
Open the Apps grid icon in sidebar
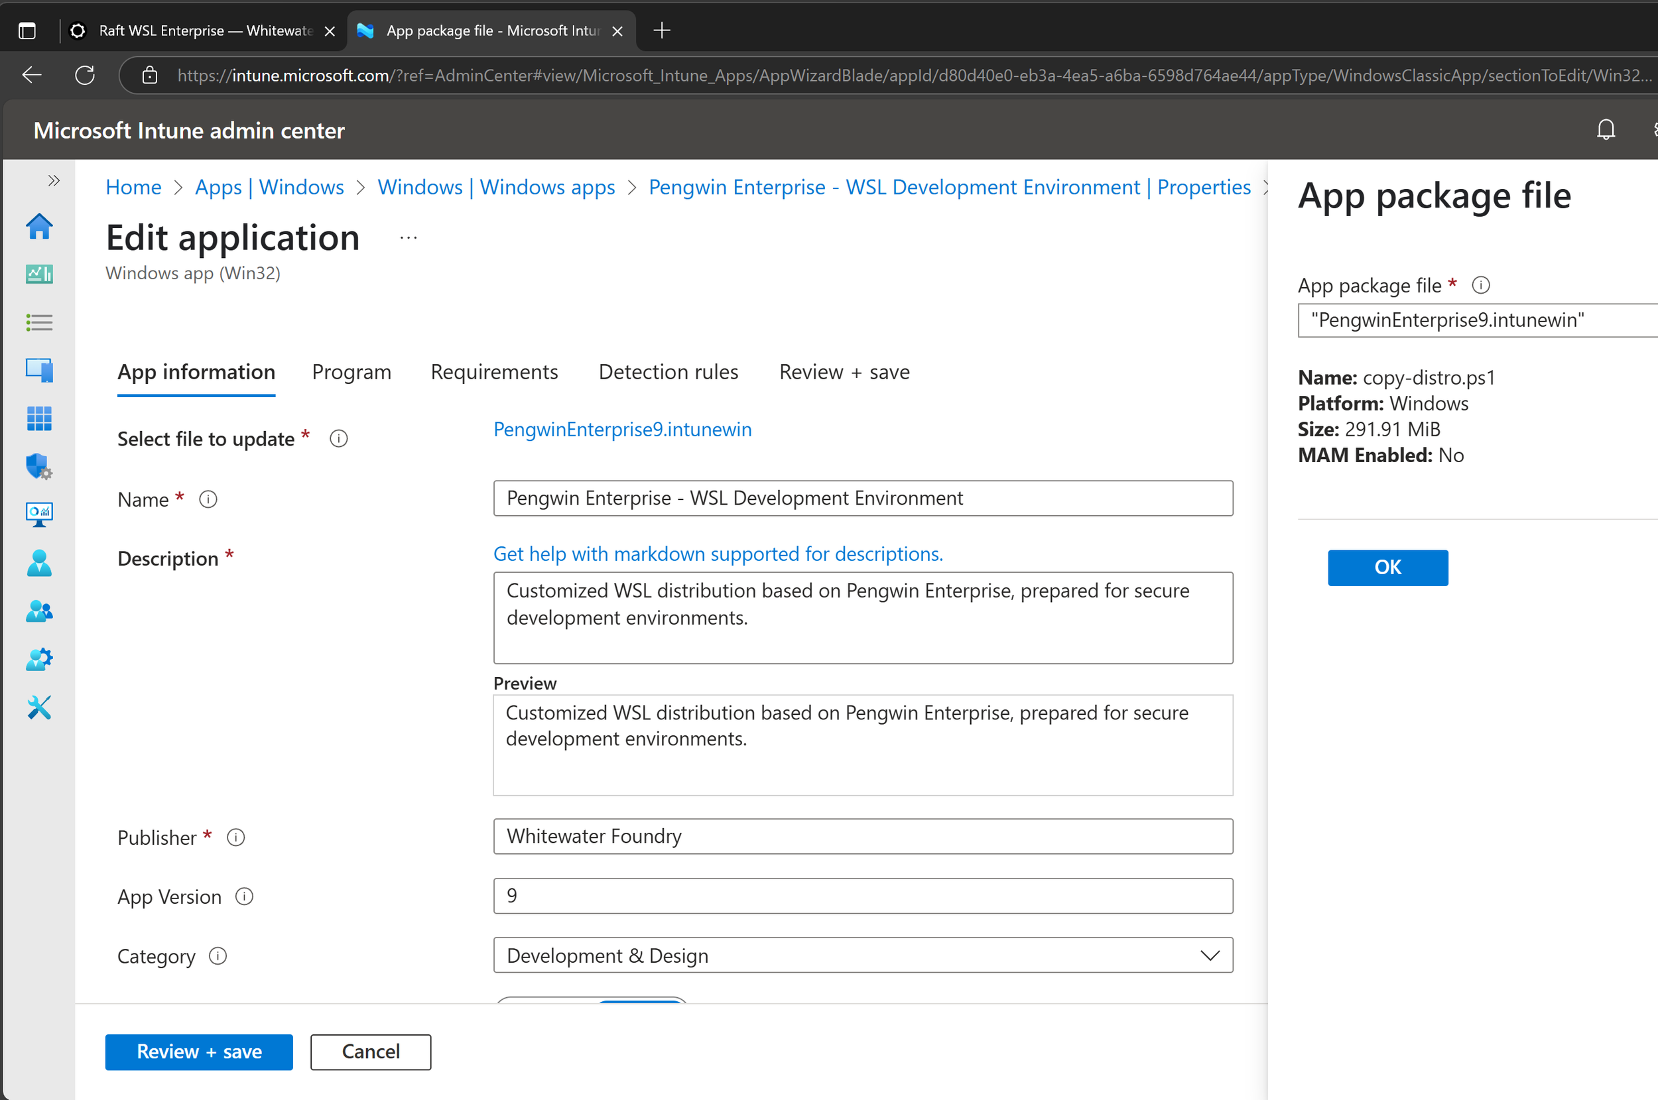coord(39,418)
